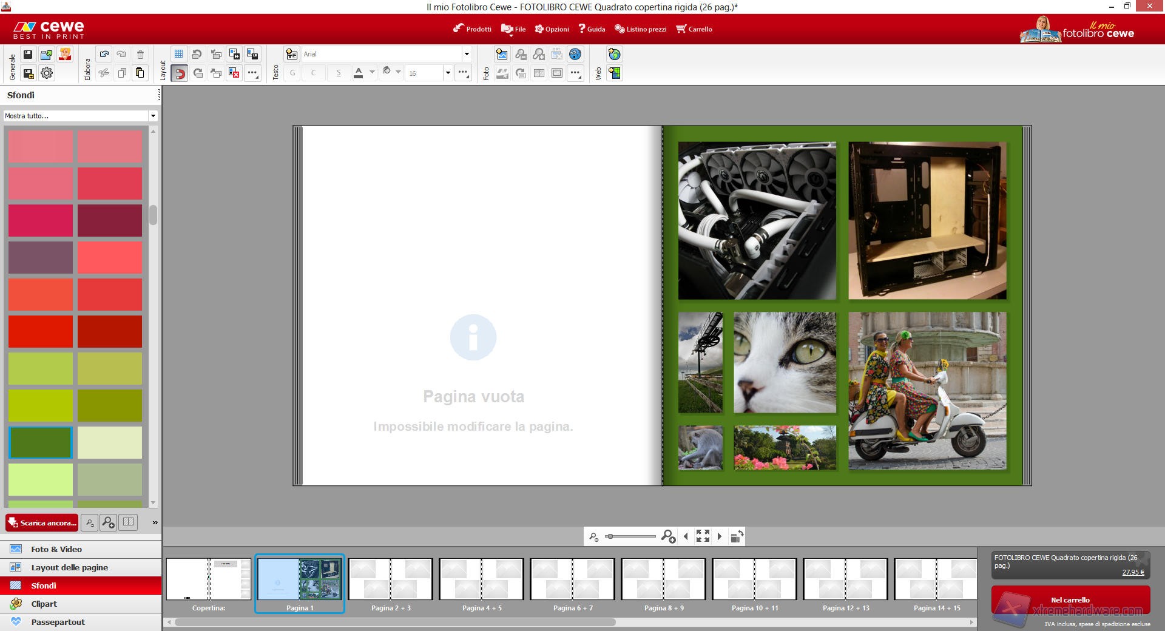Go to next page with right arrow
This screenshot has height=631, width=1165.
[720, 536]
